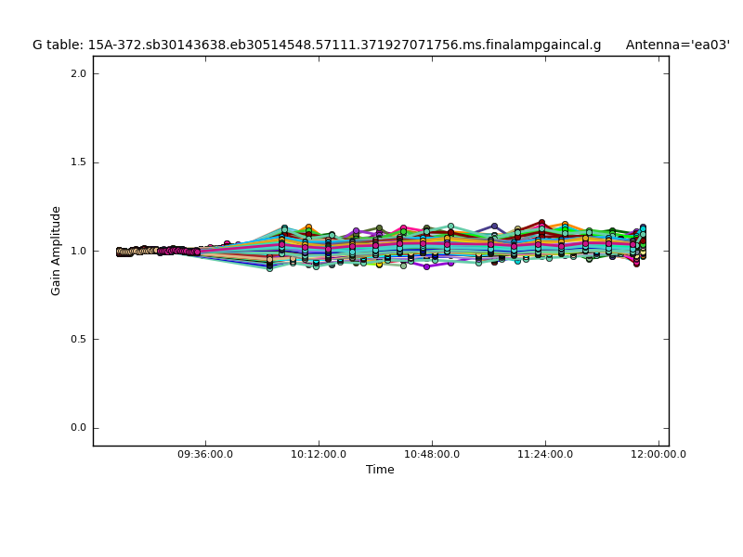Pick the lowest purple data point near 10:48
This screenshot has width=743, height=557.
click(426, 266)
